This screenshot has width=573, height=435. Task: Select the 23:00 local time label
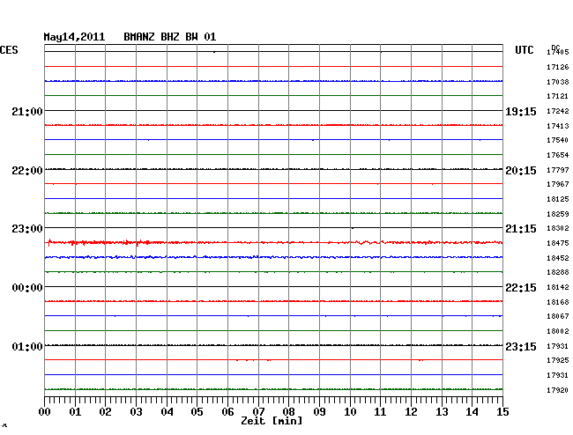point(27,229)
